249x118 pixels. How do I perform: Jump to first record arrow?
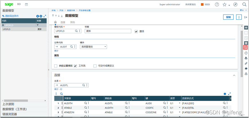click(53, 16)
